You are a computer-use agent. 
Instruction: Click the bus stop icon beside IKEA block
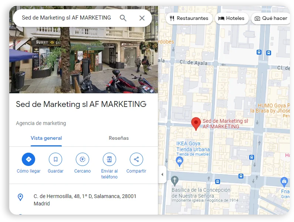click(251, 157)
